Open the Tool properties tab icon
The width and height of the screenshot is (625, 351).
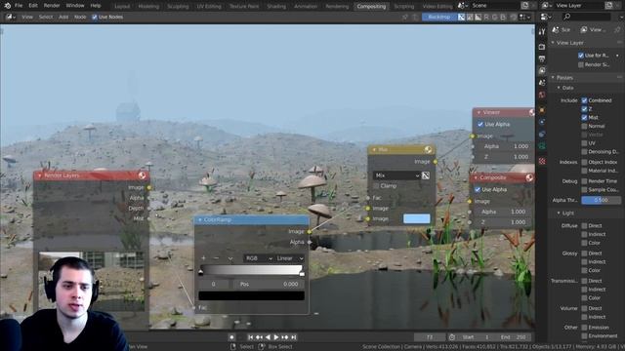point(542,32)
